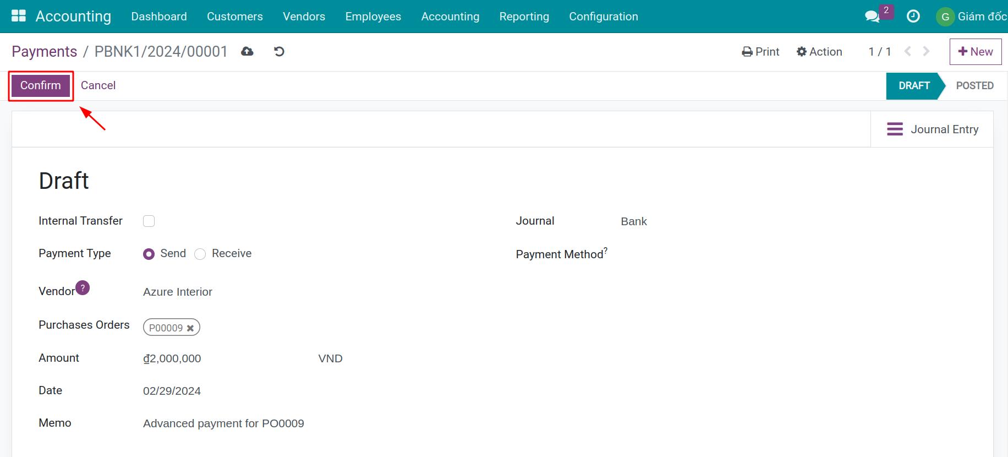The width and height of the screenshot is (1008, 457).
Task: Click the Date field 02/29/2024
Action: (x=172, y=391)
